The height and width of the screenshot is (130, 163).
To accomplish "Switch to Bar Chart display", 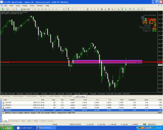I will [119, 9].
